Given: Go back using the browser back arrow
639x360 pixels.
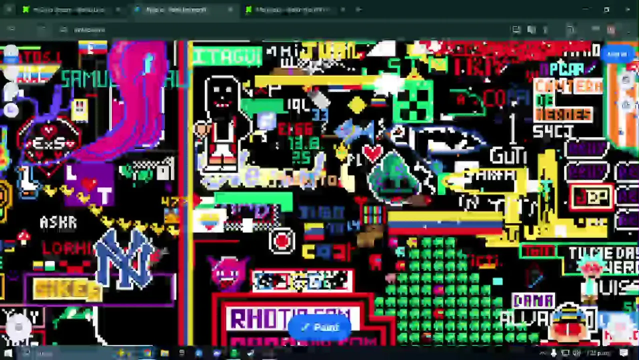Looking at the screenshot, I should [11, 30].
